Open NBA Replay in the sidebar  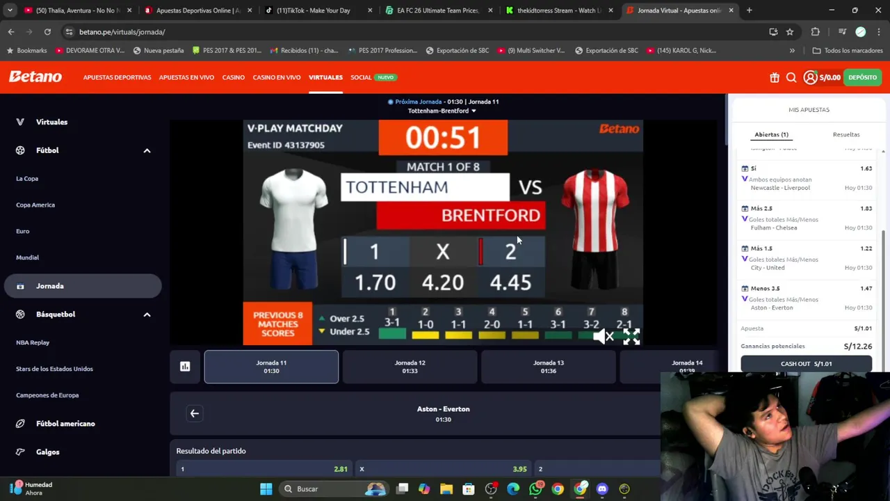tap(33, 342)
